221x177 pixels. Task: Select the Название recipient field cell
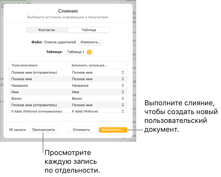coord(39,85)
